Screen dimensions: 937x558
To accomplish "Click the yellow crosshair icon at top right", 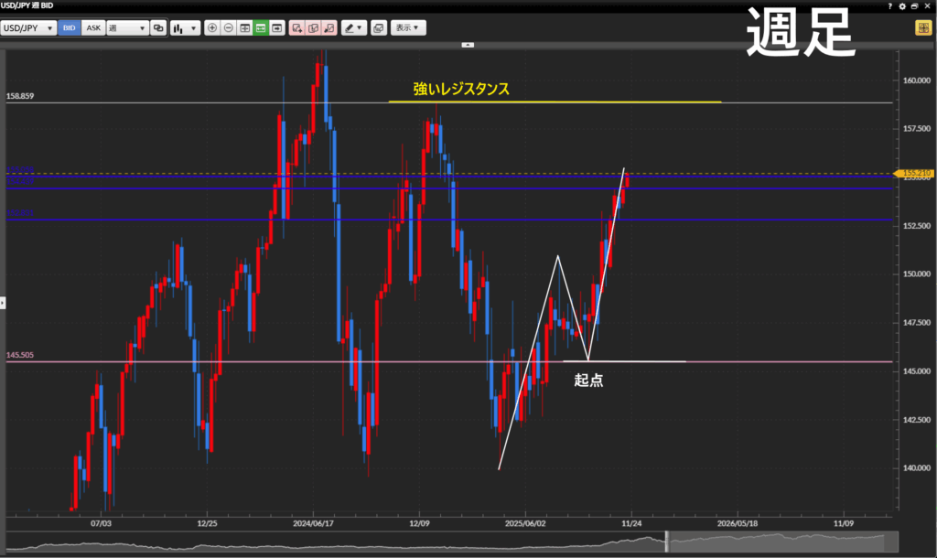I will (921, 28).
